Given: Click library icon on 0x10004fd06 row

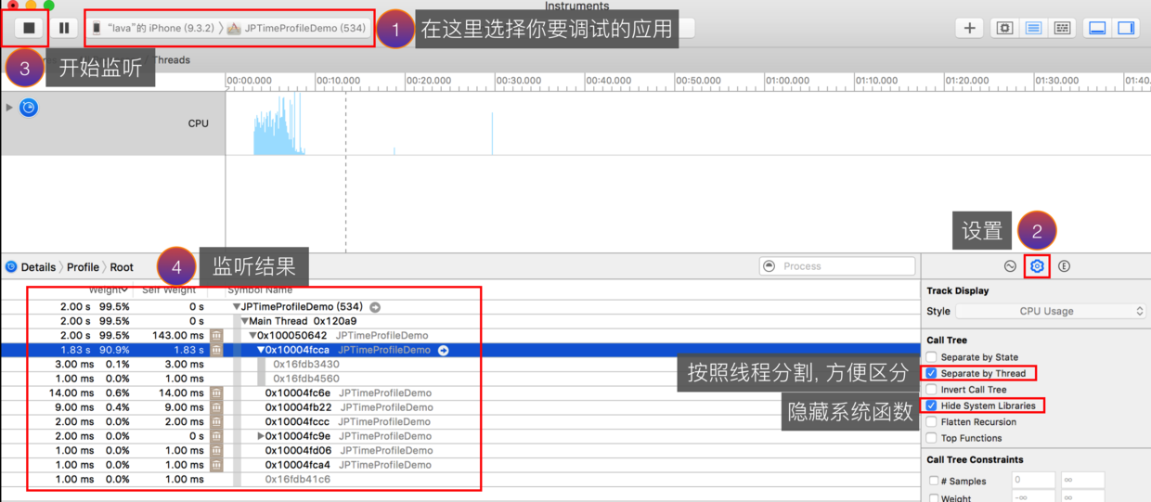Looking at the screenshot, I should 216,451.
